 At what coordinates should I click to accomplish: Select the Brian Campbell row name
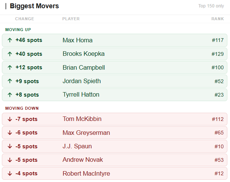click(x=84, y=67)
